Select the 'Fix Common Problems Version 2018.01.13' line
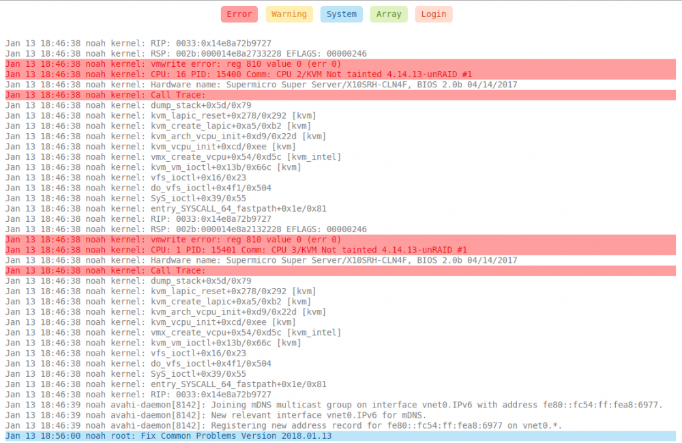 (340, 436)
